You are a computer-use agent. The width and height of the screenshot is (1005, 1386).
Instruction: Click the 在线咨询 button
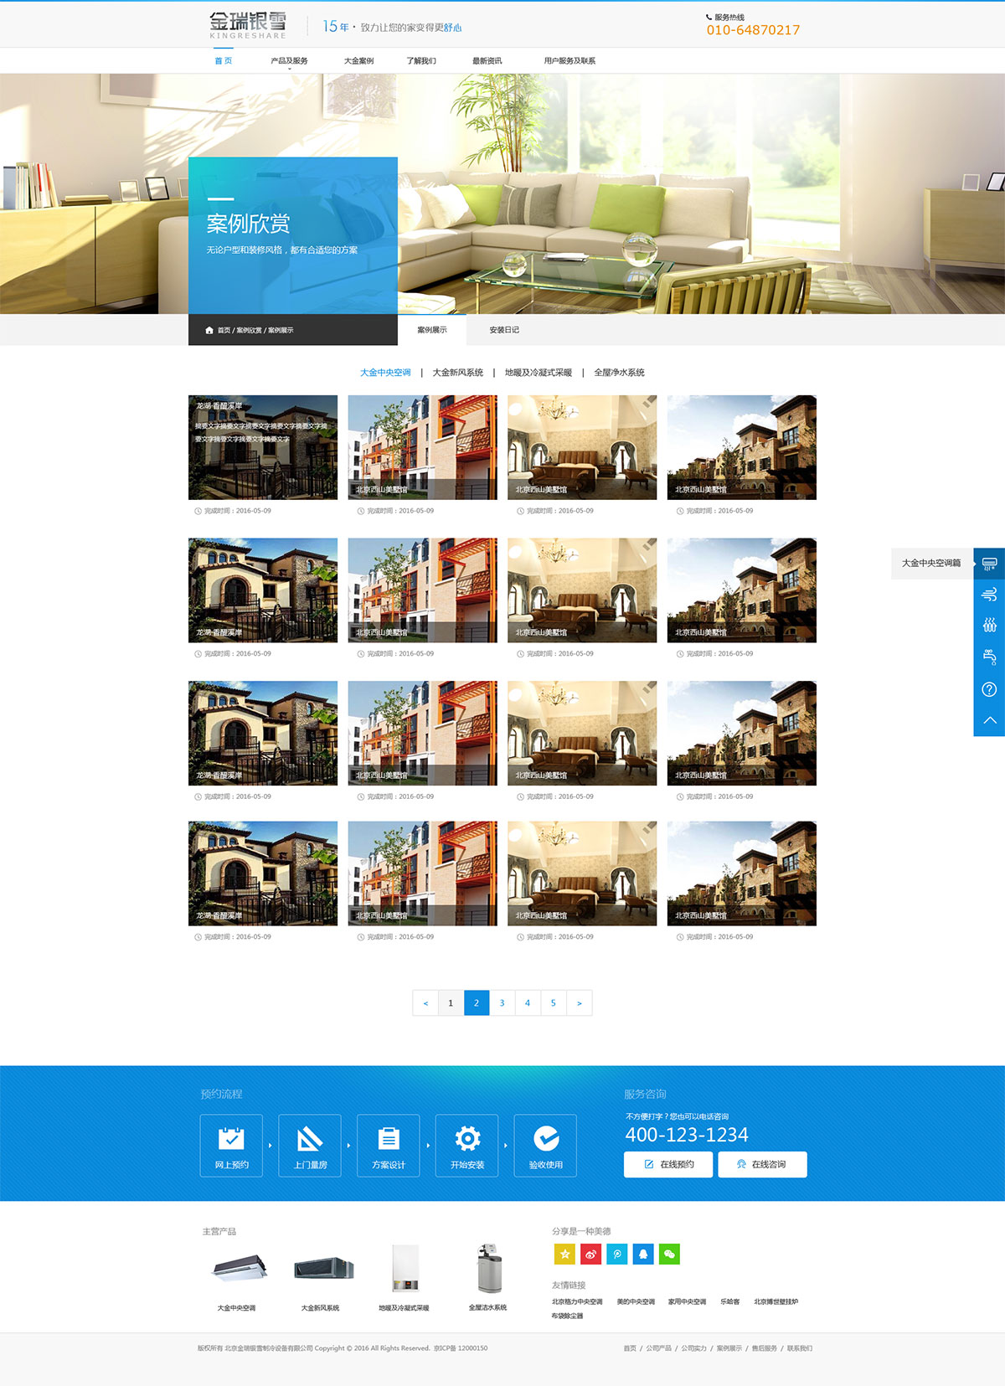762,1164
